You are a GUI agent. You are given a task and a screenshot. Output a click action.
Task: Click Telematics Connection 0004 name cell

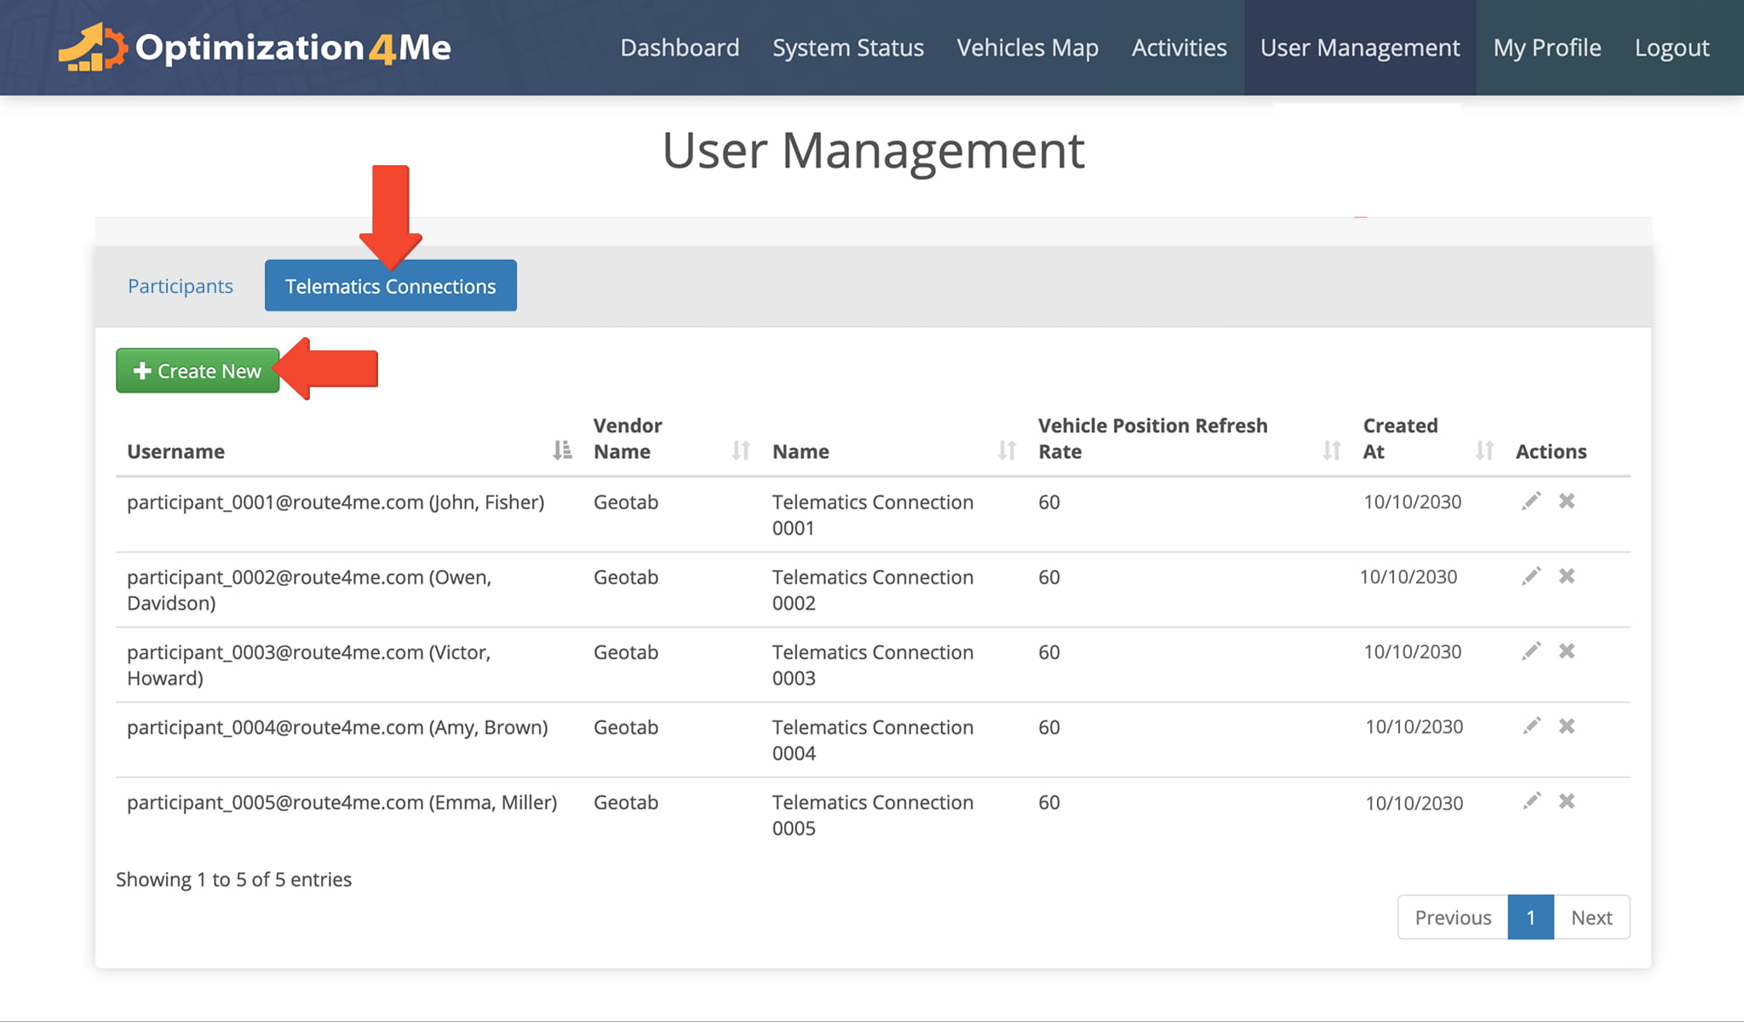(x=873, y=740)
